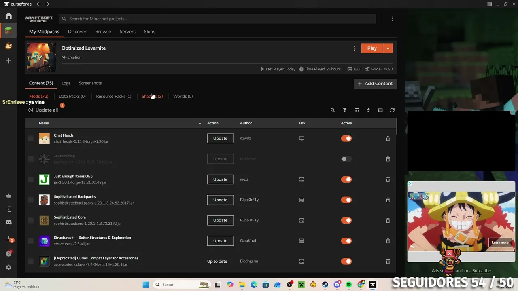Open CurseForge settings gear in the sidebar
Viewport: 518px width, 291px height.
tap(8, 267)
